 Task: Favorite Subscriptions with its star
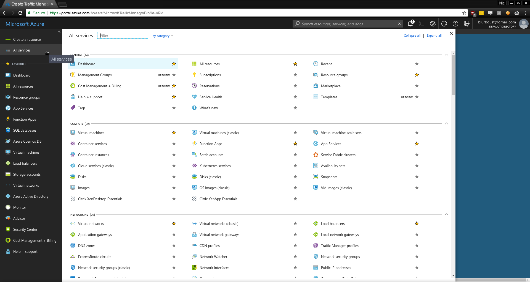click(295, 75)
